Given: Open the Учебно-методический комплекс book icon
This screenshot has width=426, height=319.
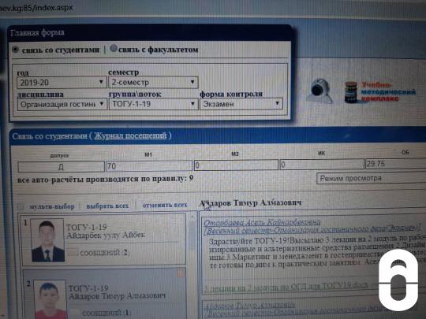Looking at the screenshot, I should tap(351, 91).
